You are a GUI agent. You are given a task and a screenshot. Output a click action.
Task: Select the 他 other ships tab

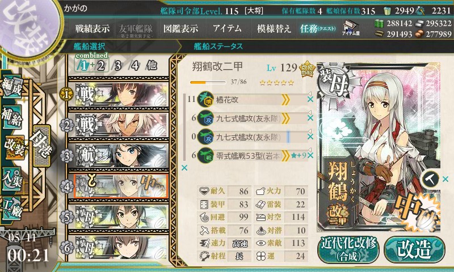(x=152, y=65)
